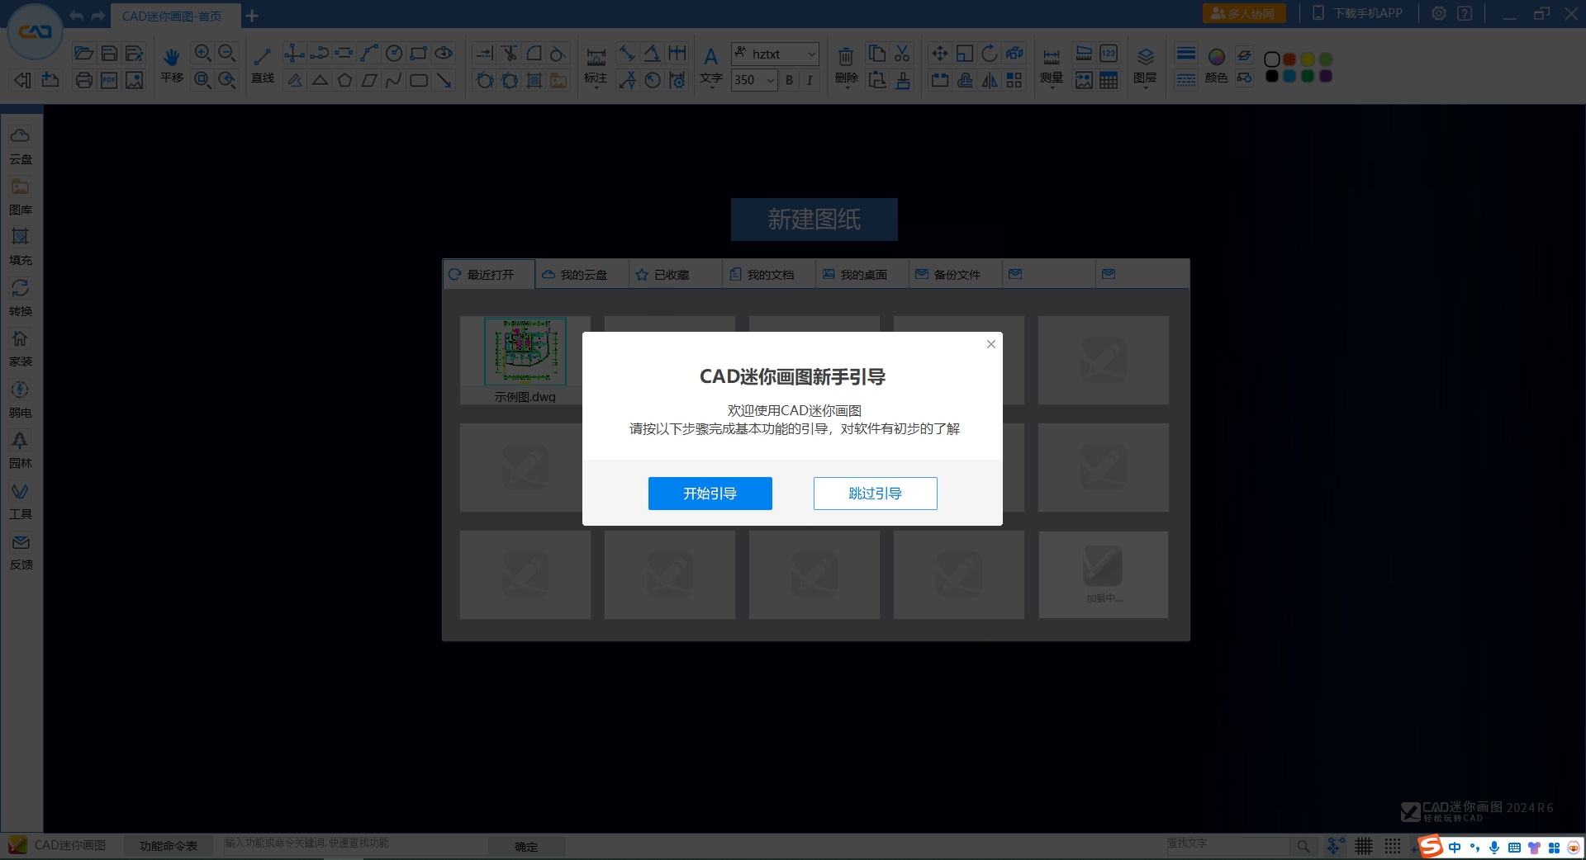Open the settings gear in title bar
The height and width of the screenshot is (860, 1586).
point(1439,13)
